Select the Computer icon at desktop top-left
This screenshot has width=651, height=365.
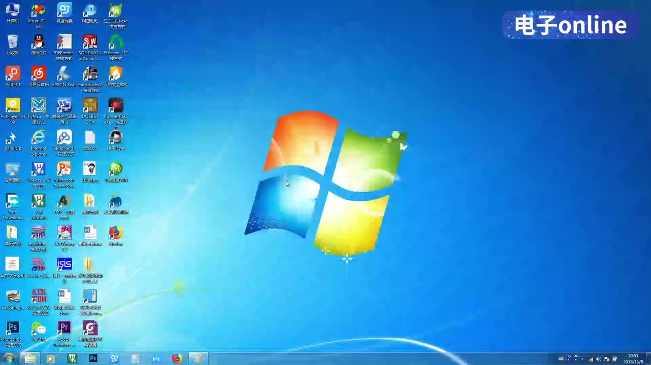coord(13,14)
